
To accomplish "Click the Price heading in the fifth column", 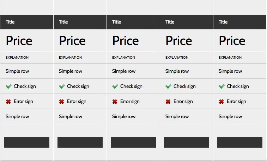I will pos(232,41).
